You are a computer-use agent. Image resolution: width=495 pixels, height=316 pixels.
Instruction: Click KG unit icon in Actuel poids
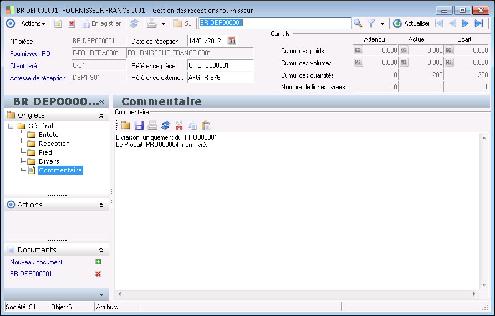tap(404, 50)
